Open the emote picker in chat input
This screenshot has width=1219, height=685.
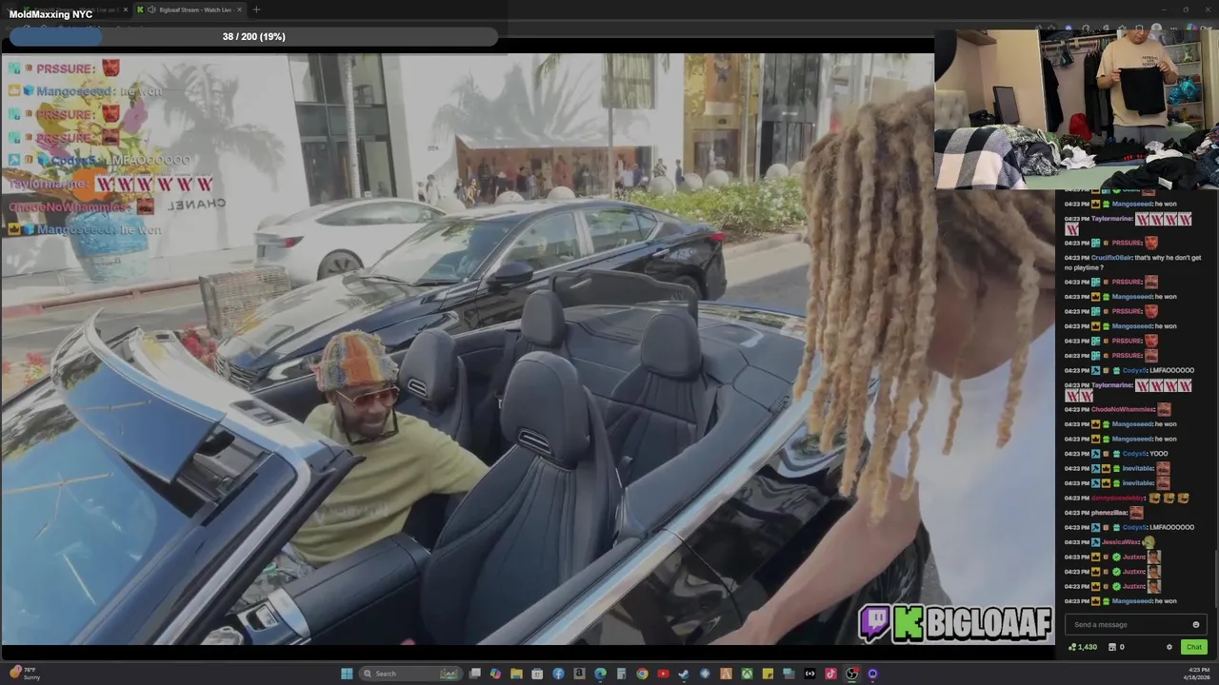coord(1195,625)
